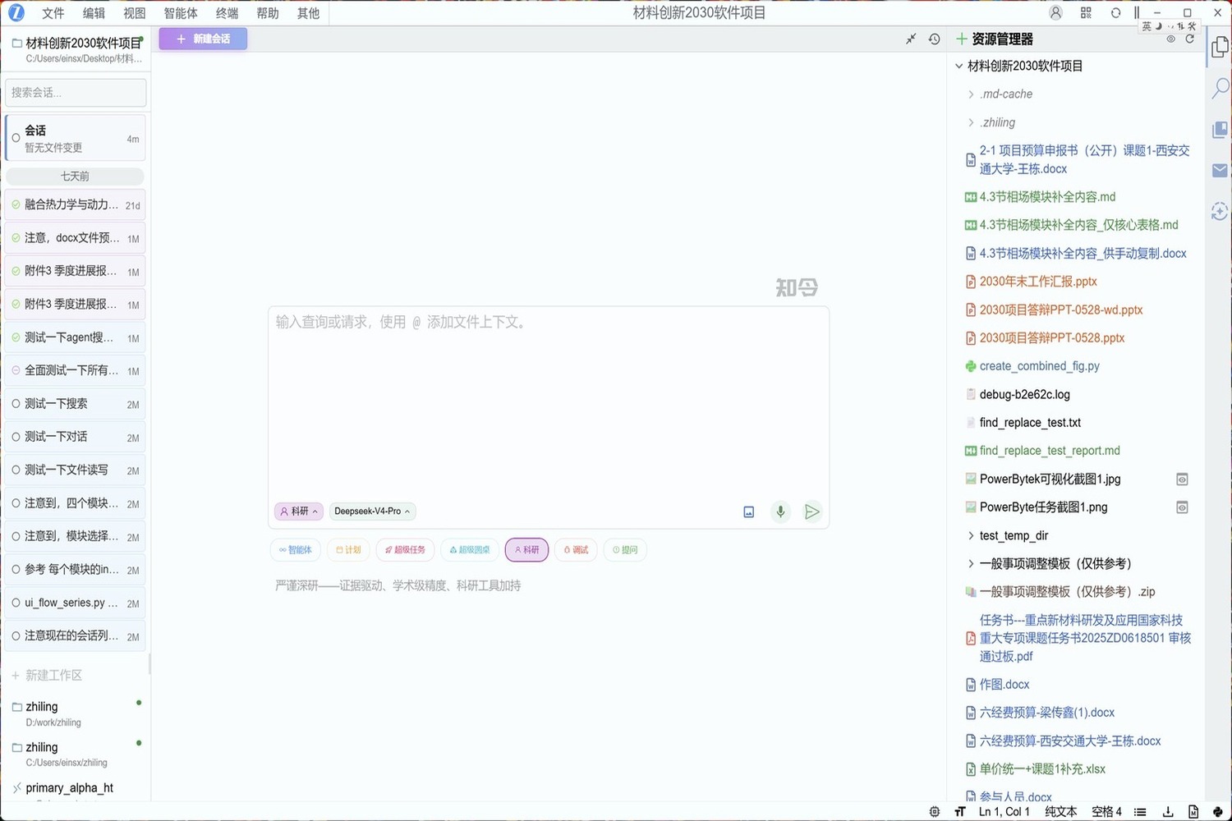Refresh the 资源管理器 file list

(1189, 39)
